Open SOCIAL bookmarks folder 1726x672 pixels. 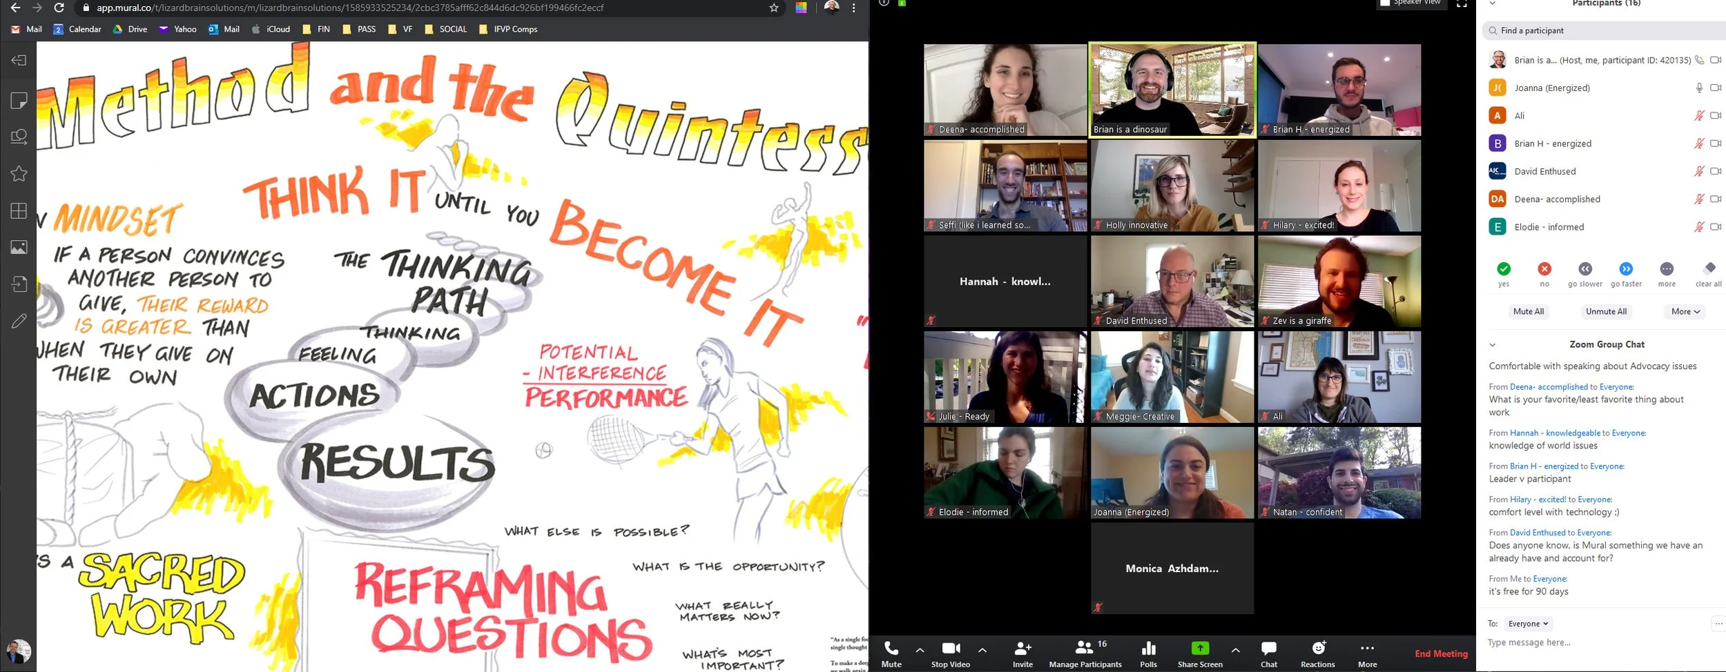(x=445, y=29)
